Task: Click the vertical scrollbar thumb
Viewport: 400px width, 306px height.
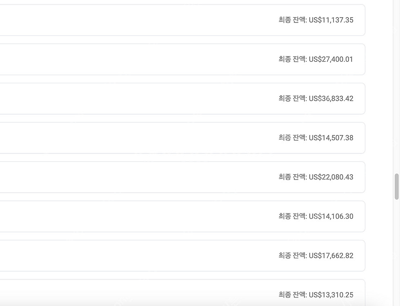Action: (x=396, y=186)
